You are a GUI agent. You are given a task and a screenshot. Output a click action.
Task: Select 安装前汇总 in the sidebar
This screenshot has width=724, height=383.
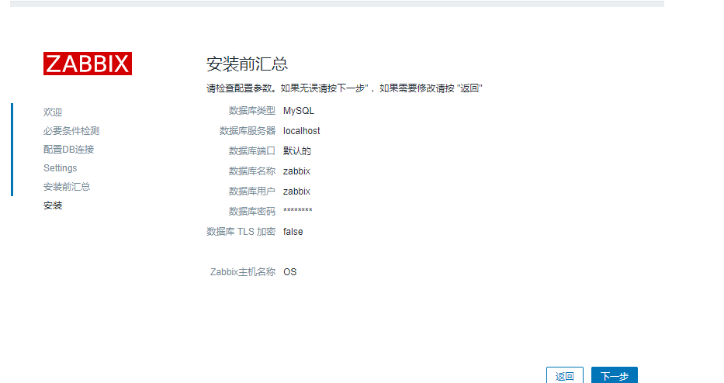67,187
